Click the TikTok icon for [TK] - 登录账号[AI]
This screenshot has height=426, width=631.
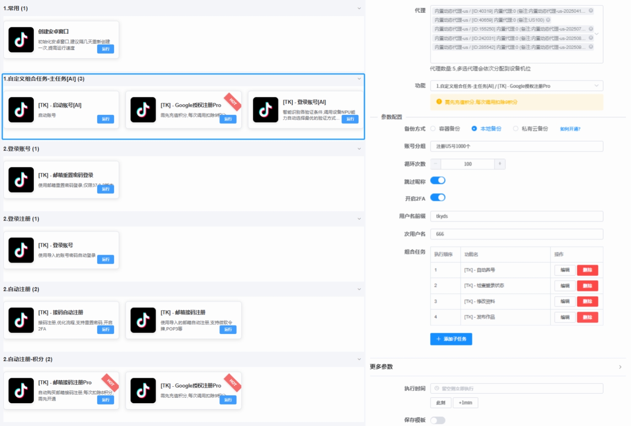click(265, 110)
